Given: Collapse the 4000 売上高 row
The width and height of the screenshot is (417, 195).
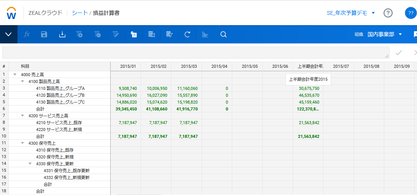Looking at the screenshot, I should coord(15,75).
